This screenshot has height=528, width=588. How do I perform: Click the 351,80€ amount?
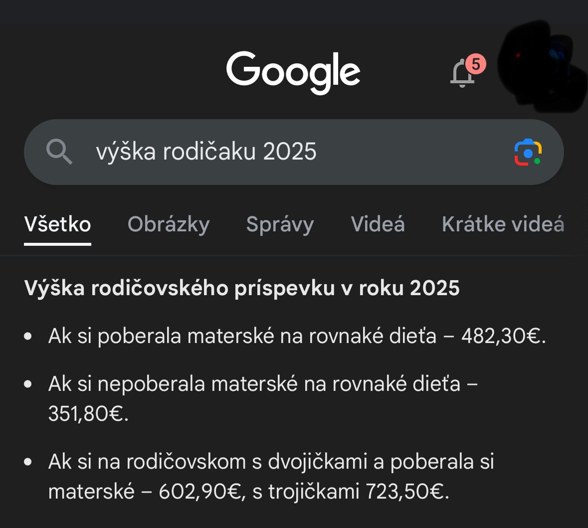click(88, 413)
